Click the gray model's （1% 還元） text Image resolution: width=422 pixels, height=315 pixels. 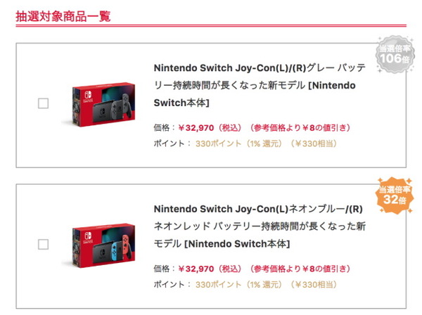264,143
